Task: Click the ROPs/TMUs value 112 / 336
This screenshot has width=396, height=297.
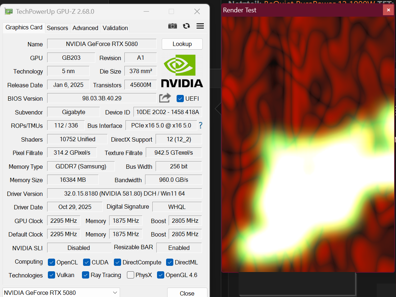Action: coord(66,125)
